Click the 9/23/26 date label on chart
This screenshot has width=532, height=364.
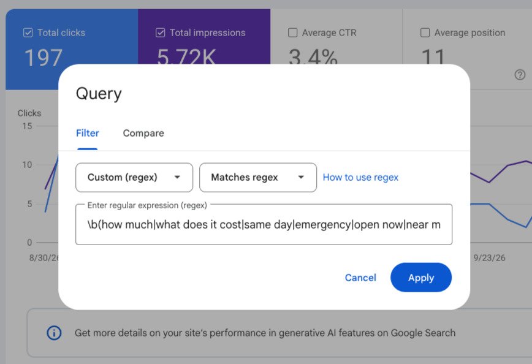489,258
